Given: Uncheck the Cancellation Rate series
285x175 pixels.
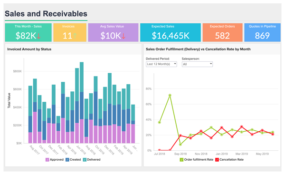Looking at the screenshot, I should 217,160.
